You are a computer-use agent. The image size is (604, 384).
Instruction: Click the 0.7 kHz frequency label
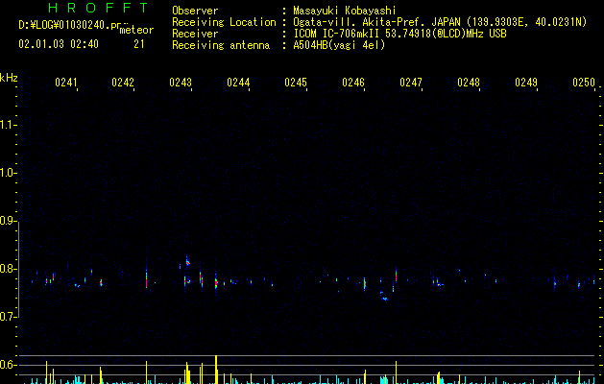click(8, 317)
